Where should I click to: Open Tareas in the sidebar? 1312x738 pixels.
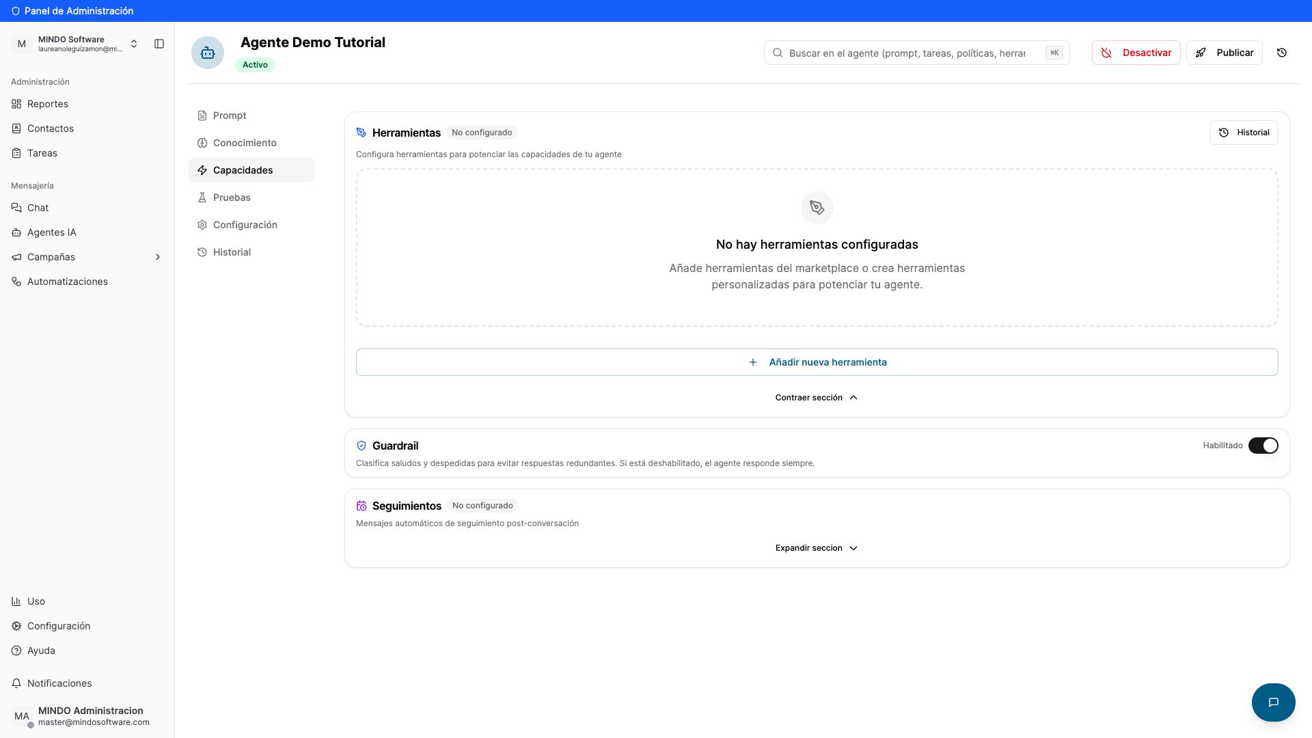click(87, 153)
